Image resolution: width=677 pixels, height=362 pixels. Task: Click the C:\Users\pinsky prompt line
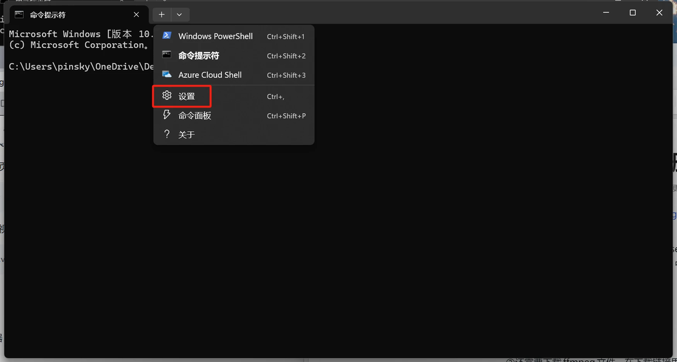point(81,66)
